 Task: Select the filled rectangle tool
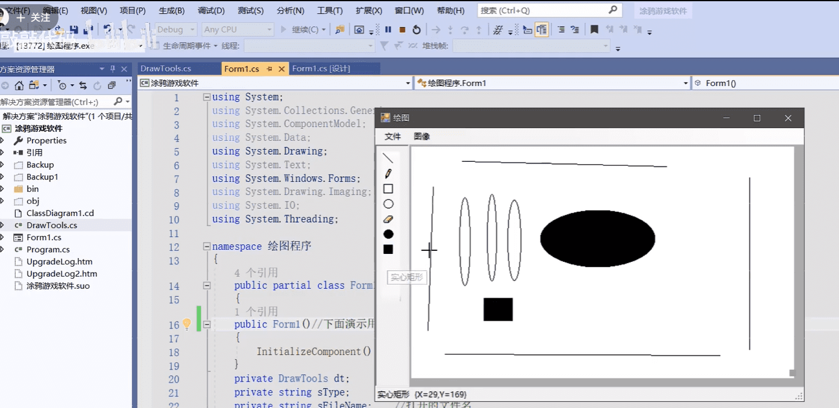(388, 249)
